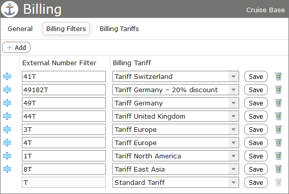Delete the 41T filter row
The image size is (289, 194).
pos(278,76)
